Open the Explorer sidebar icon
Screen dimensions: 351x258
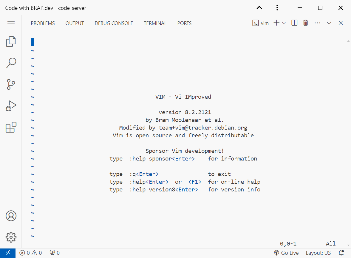coord(11,42)
